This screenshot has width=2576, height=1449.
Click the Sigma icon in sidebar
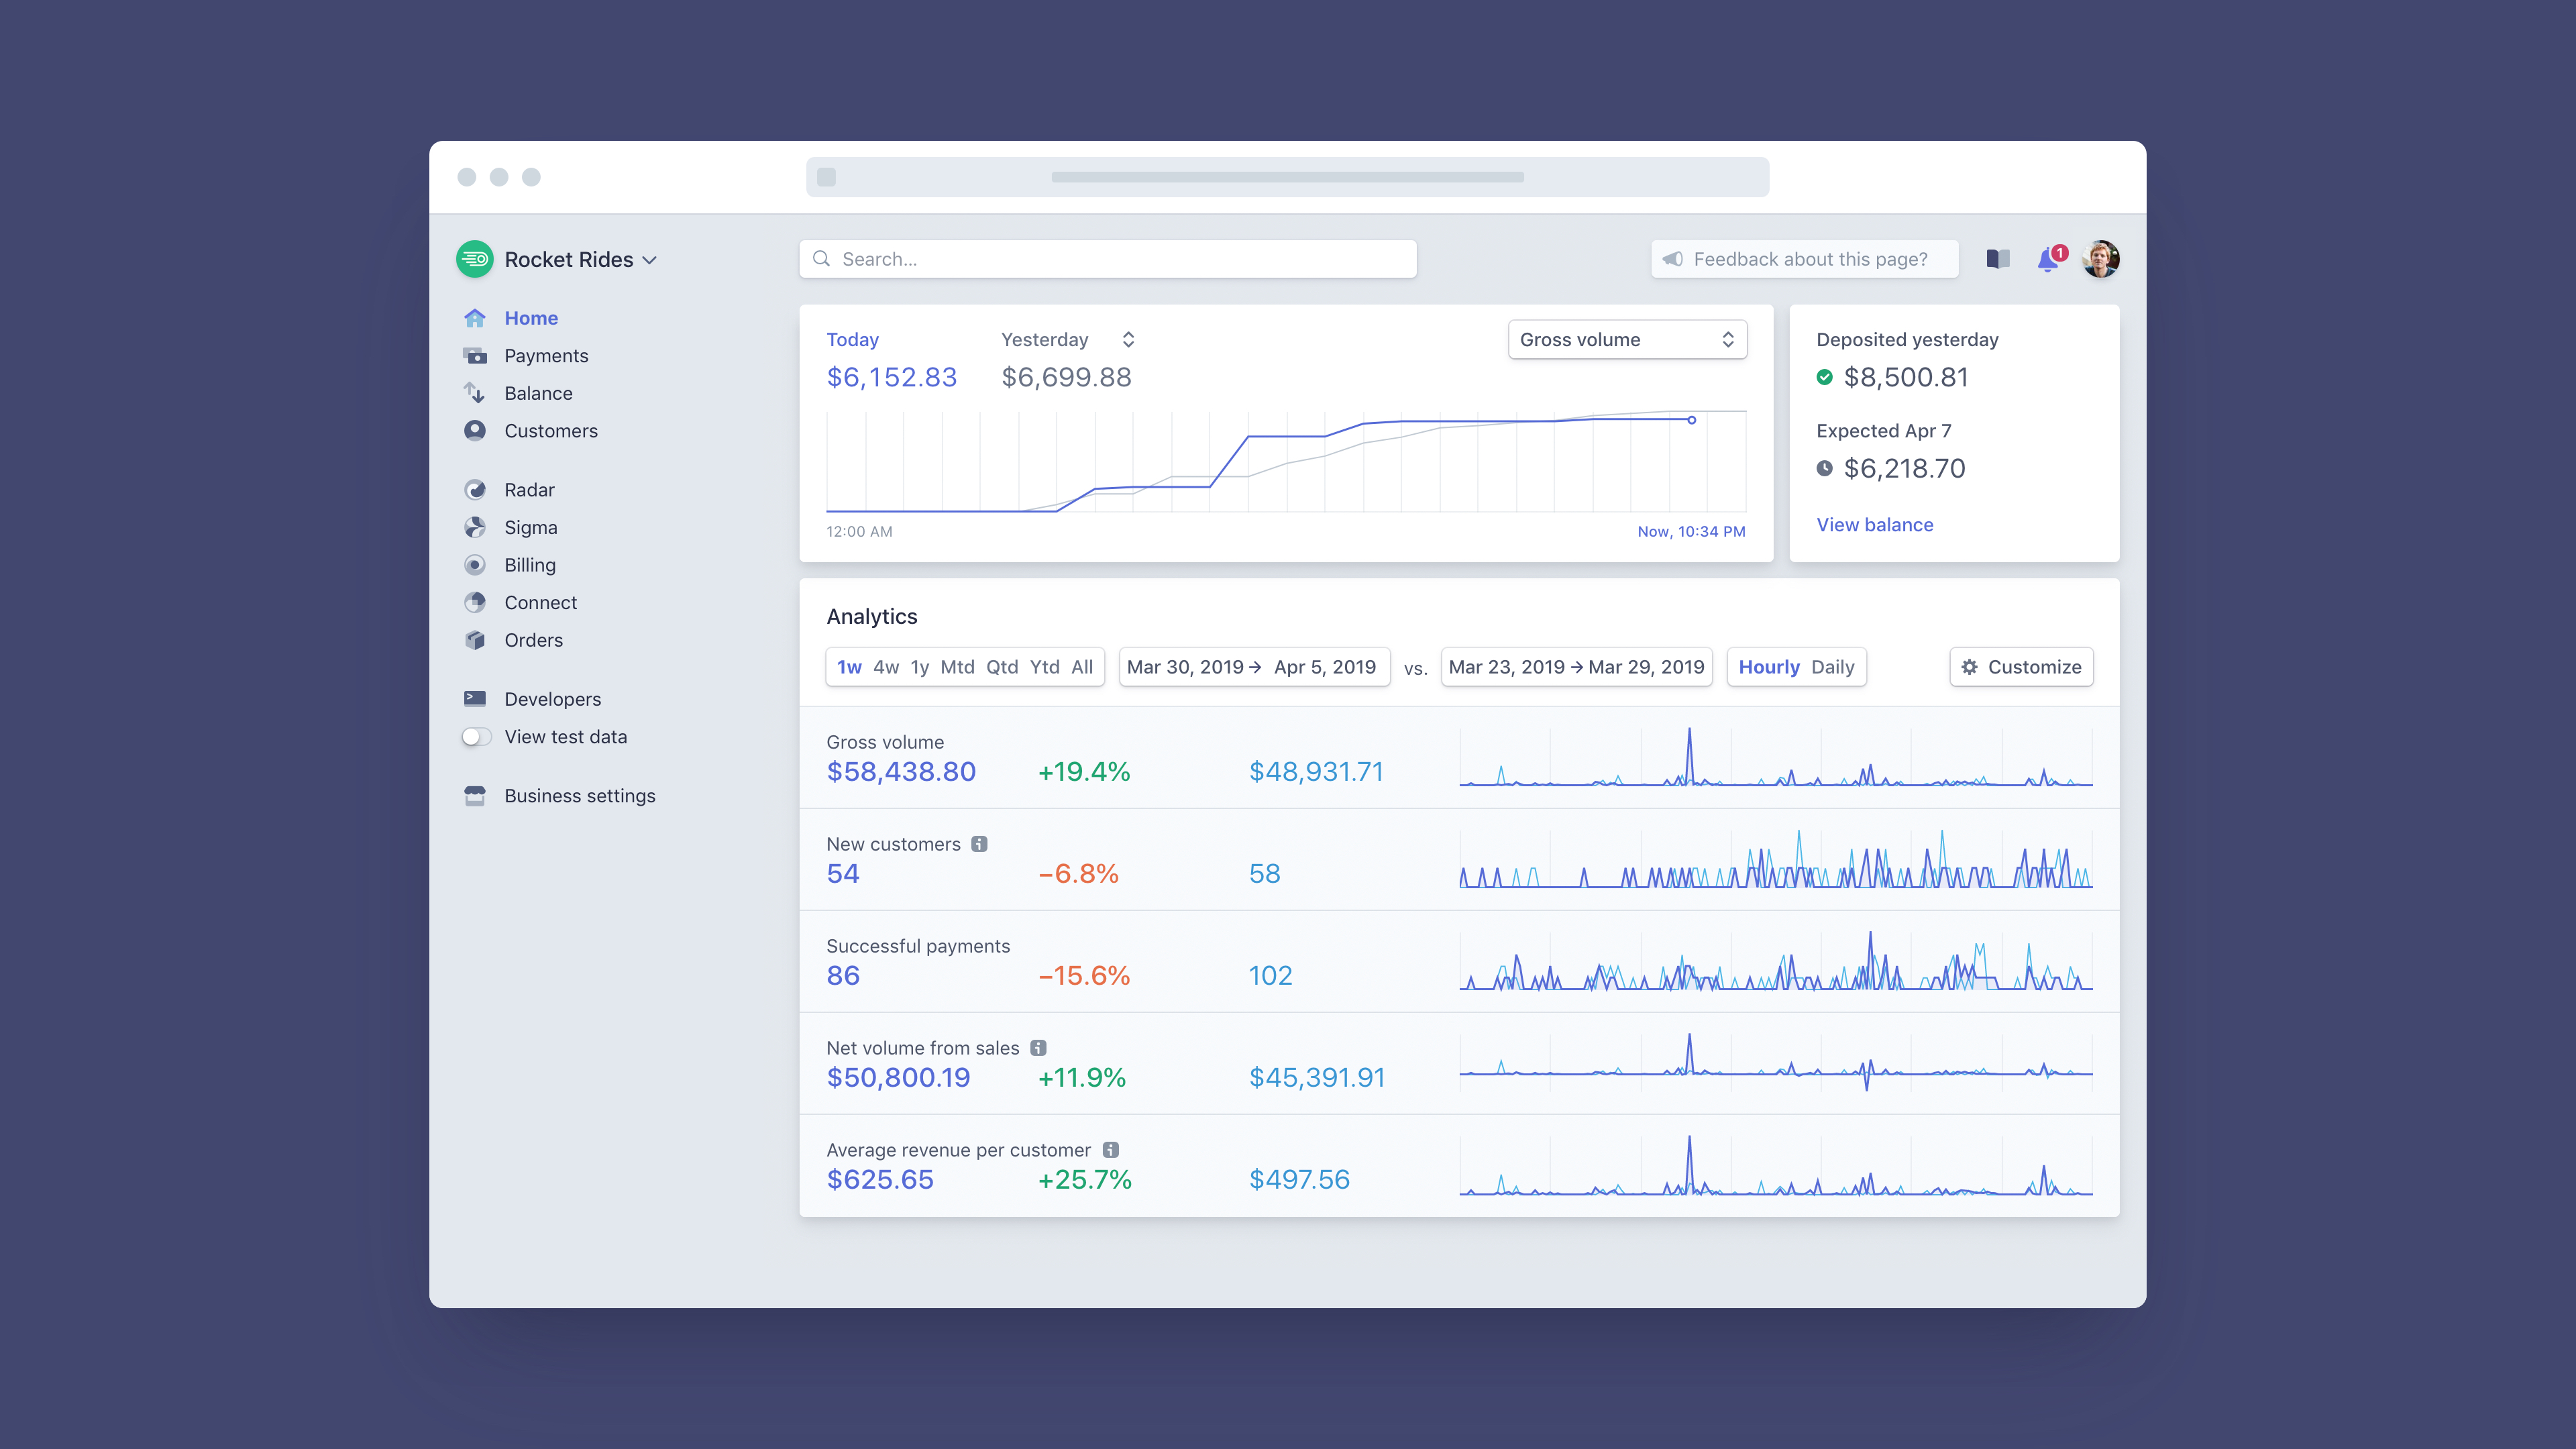(x=474, y=527)
